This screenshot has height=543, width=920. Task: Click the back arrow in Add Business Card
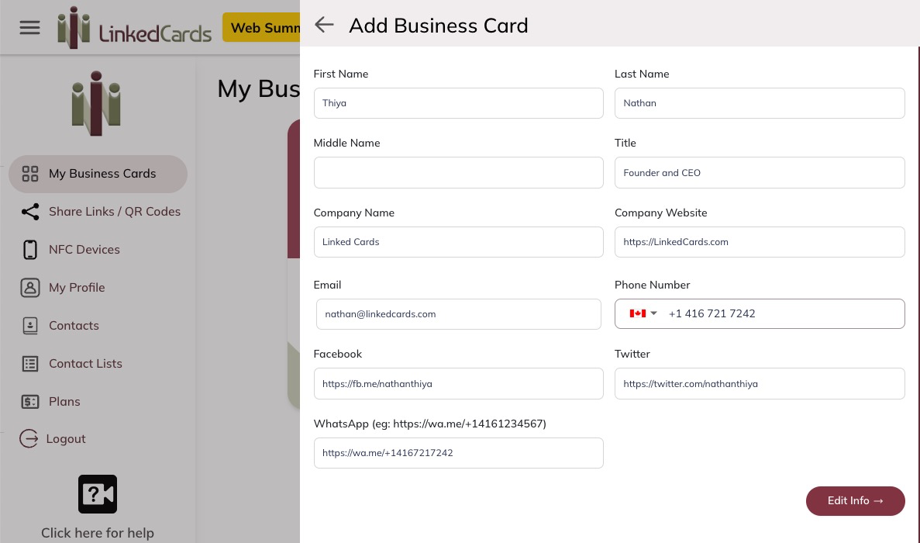[x=324, y=25]
